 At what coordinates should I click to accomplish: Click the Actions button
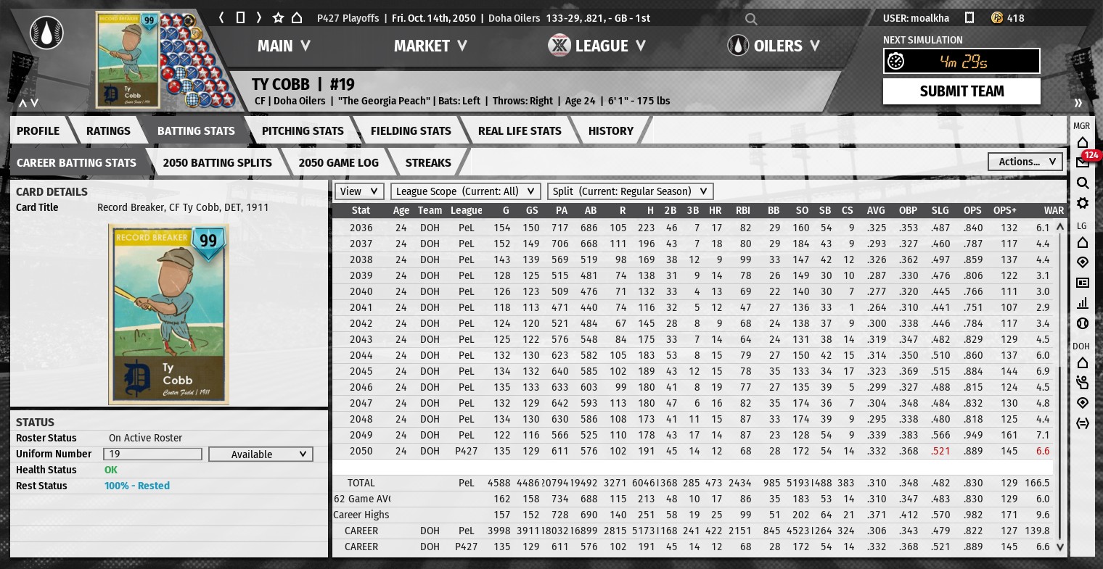[x=1025, y=162]
